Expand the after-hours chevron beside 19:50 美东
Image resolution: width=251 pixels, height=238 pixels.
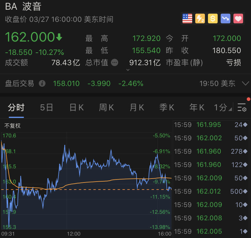coord(246,83)
